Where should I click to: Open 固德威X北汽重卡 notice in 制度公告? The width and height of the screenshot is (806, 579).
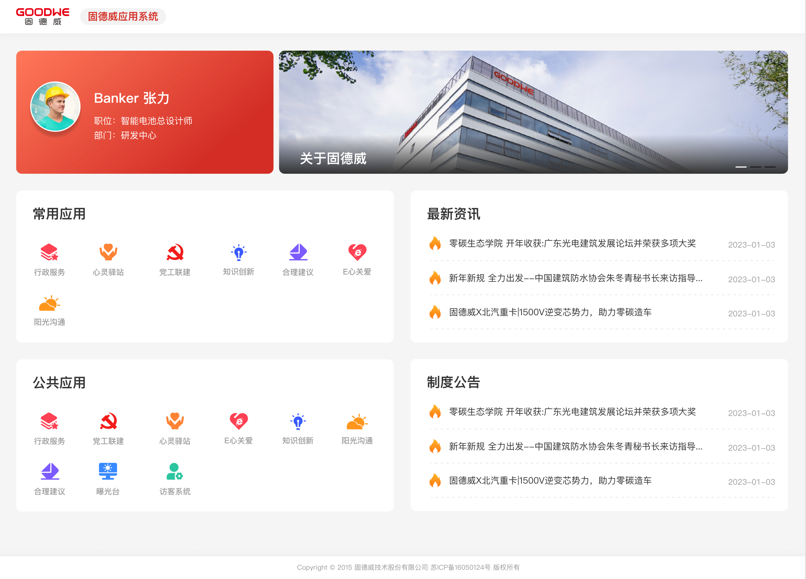[x=550, y=480]
